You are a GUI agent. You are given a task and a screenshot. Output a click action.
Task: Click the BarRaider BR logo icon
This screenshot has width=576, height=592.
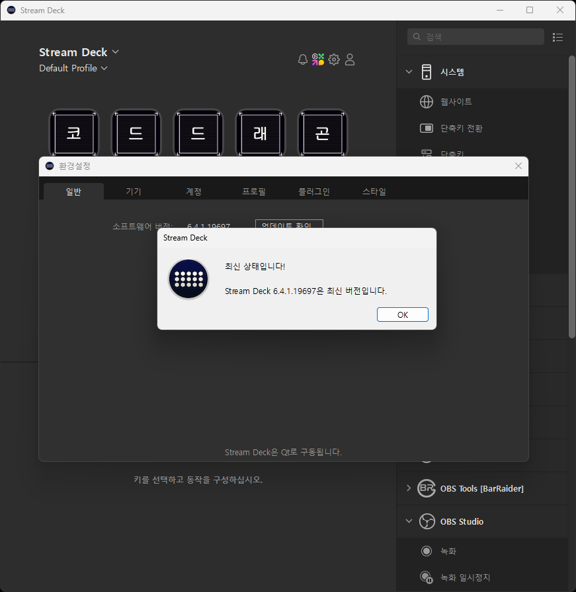tap(427, 488)
